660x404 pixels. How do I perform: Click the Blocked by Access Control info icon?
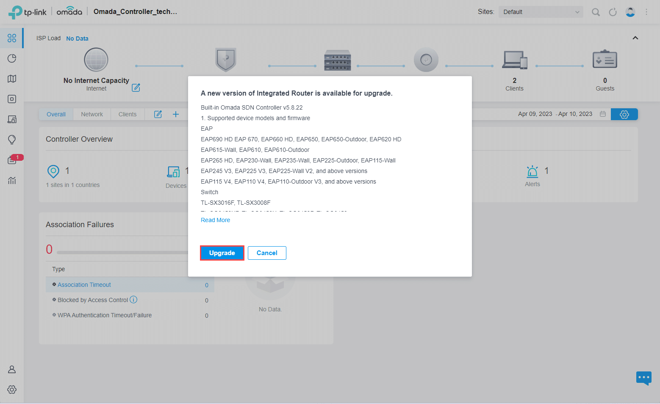133,300
